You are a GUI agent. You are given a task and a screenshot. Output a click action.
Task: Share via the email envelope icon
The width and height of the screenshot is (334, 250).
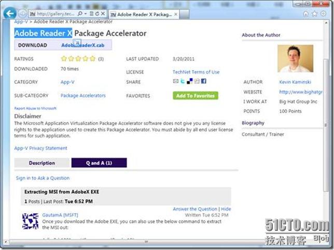(176, 81)
